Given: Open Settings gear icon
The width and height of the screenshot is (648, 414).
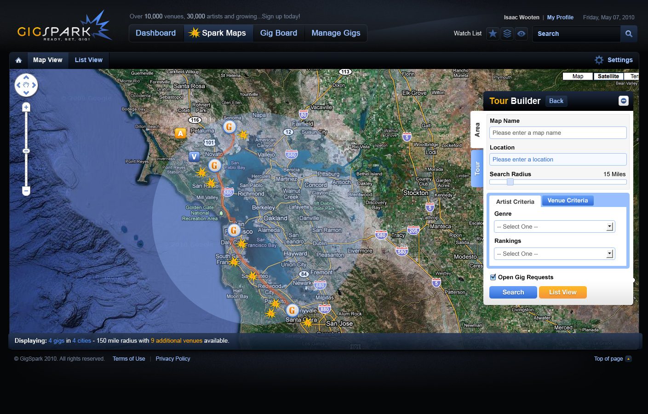Looking at the screenshot, I should point(599,60).
